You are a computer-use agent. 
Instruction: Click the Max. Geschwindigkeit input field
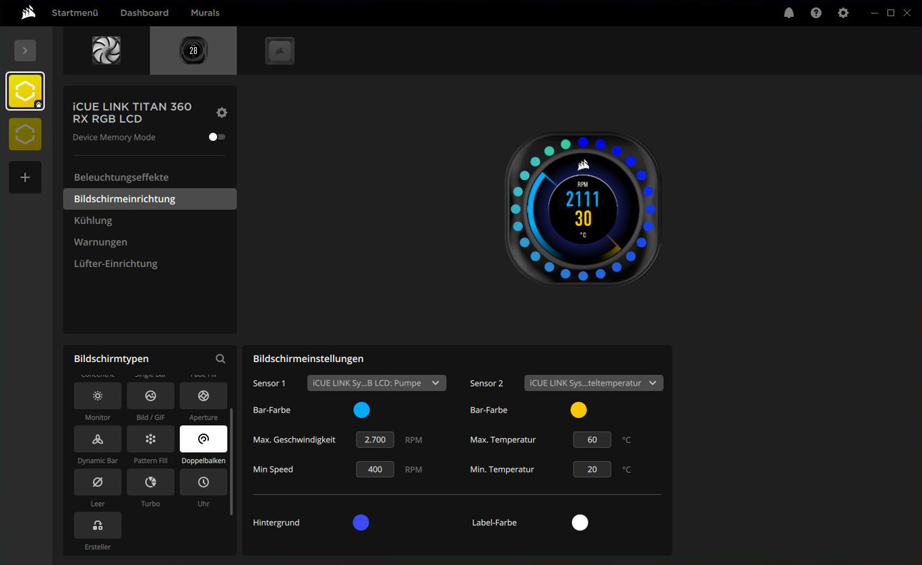(375, 440)
